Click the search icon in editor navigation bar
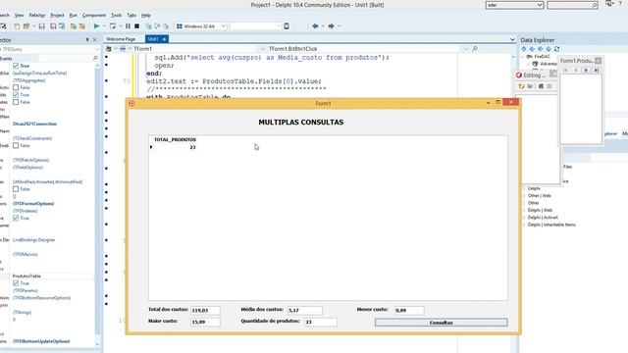 (475, 48)
